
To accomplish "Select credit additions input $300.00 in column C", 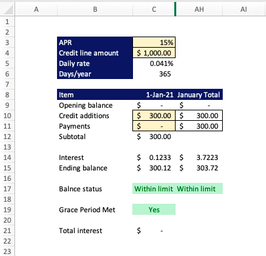I will 154,116.
